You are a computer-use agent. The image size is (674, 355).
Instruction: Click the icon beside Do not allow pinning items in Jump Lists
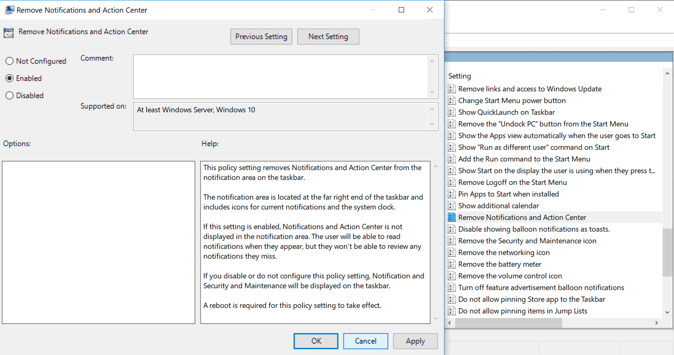[452, 311]
